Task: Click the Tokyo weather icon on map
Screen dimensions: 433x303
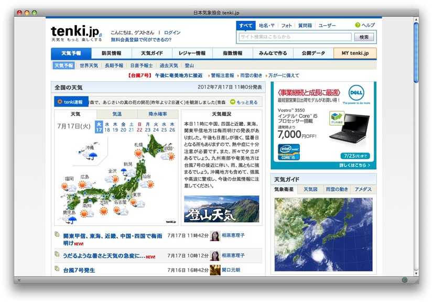Action: [x=138, y=203]
